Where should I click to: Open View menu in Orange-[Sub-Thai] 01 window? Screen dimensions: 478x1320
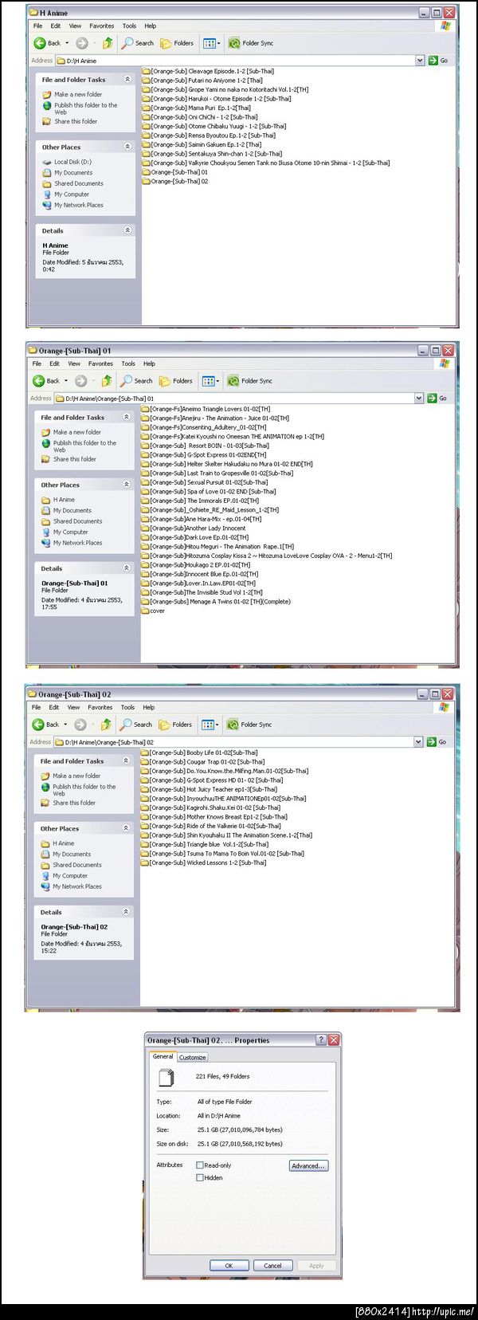coord(74,363)
